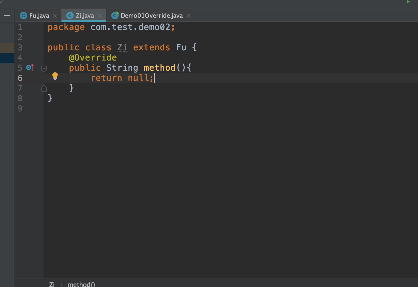Image resolution: width=418 pixels, height=287 pixels.
Task: Click the class icon on Zi.java tab
Action: point(70,15)
